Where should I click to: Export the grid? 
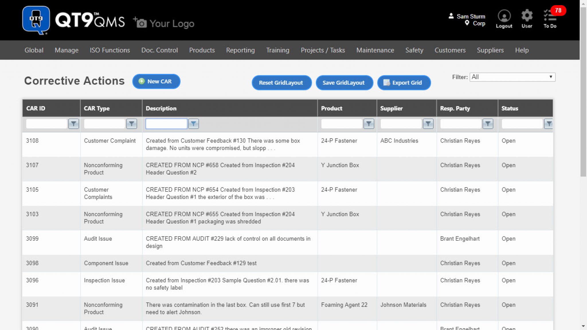404,83
